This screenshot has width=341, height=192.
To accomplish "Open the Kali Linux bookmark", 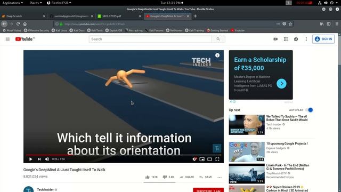I will [59, 30].
